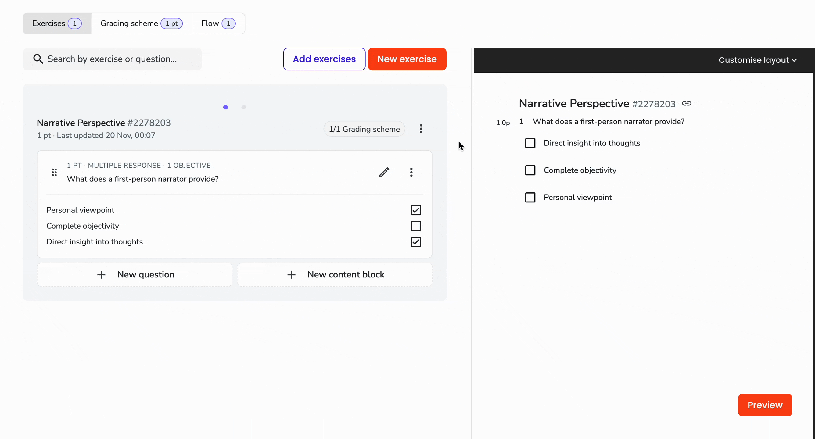Open the three-dot menu of the question

coord(411,172)
